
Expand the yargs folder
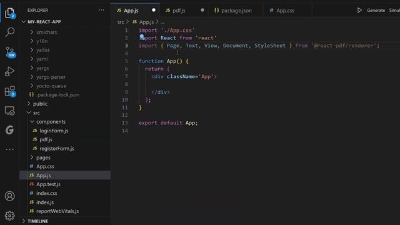coord(42,68)
